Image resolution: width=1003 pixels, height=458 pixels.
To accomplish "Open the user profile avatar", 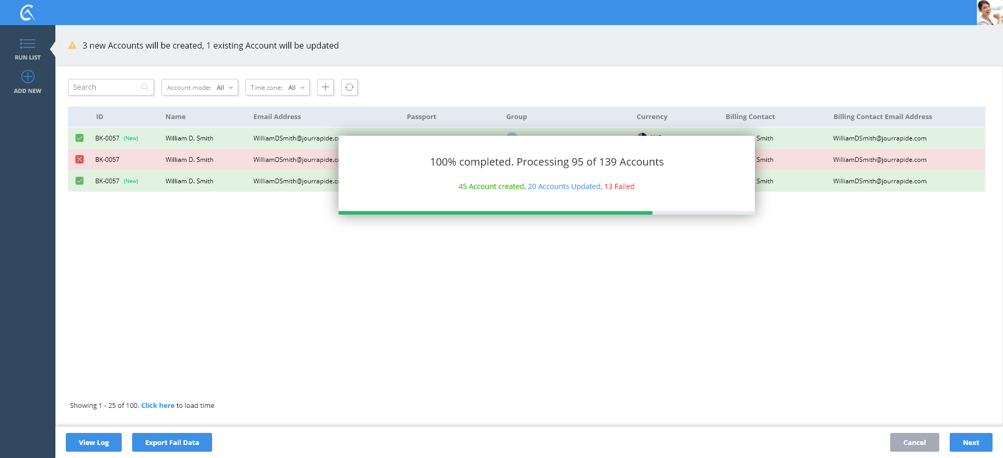I will (989, 13).
